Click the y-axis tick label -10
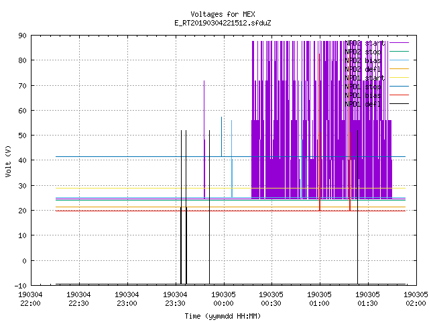Screen dimensions: 429x322 [x=21, y=286]
